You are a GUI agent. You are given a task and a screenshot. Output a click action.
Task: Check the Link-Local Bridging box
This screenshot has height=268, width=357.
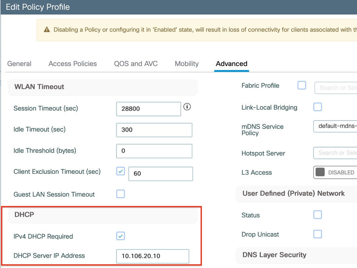(318, 107)
